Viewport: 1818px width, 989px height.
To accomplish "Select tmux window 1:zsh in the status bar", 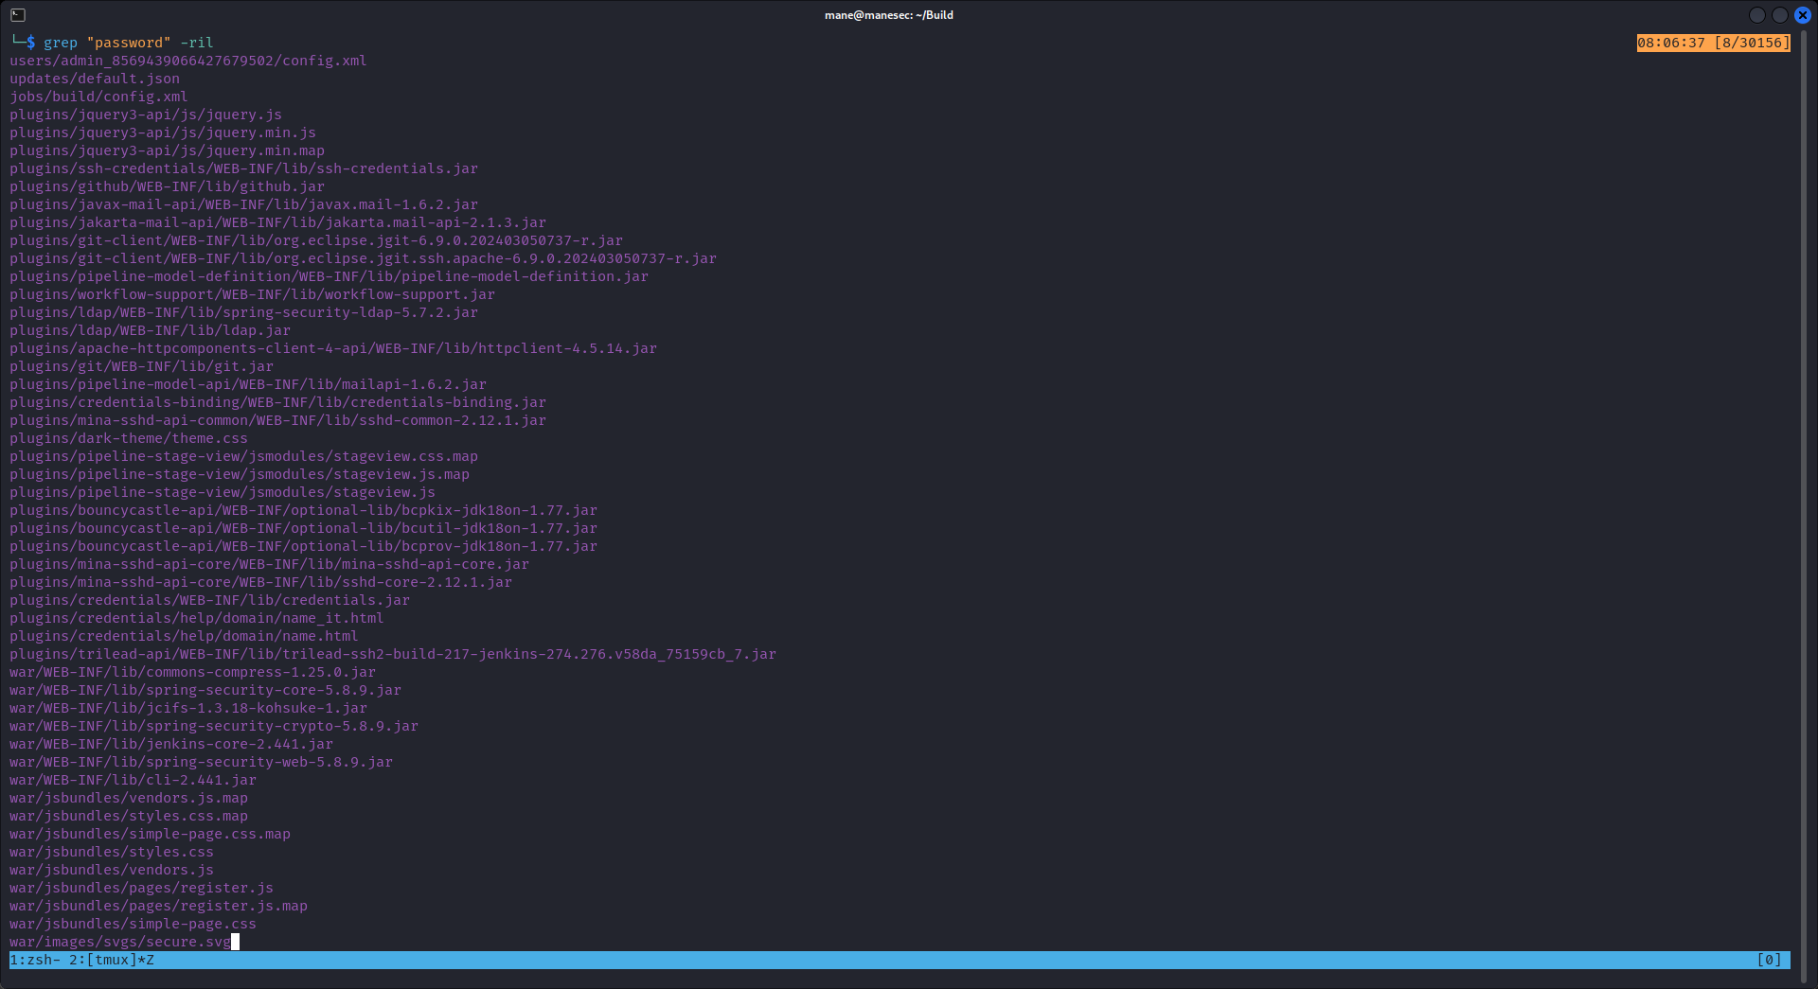I will coord(35,961).
